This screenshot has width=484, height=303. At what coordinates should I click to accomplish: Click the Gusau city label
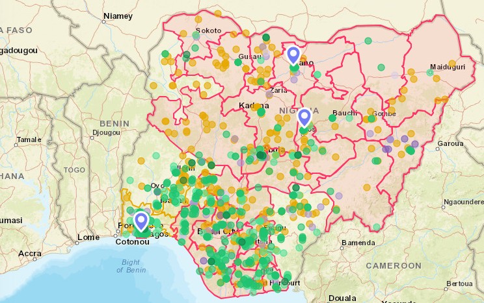249,57
